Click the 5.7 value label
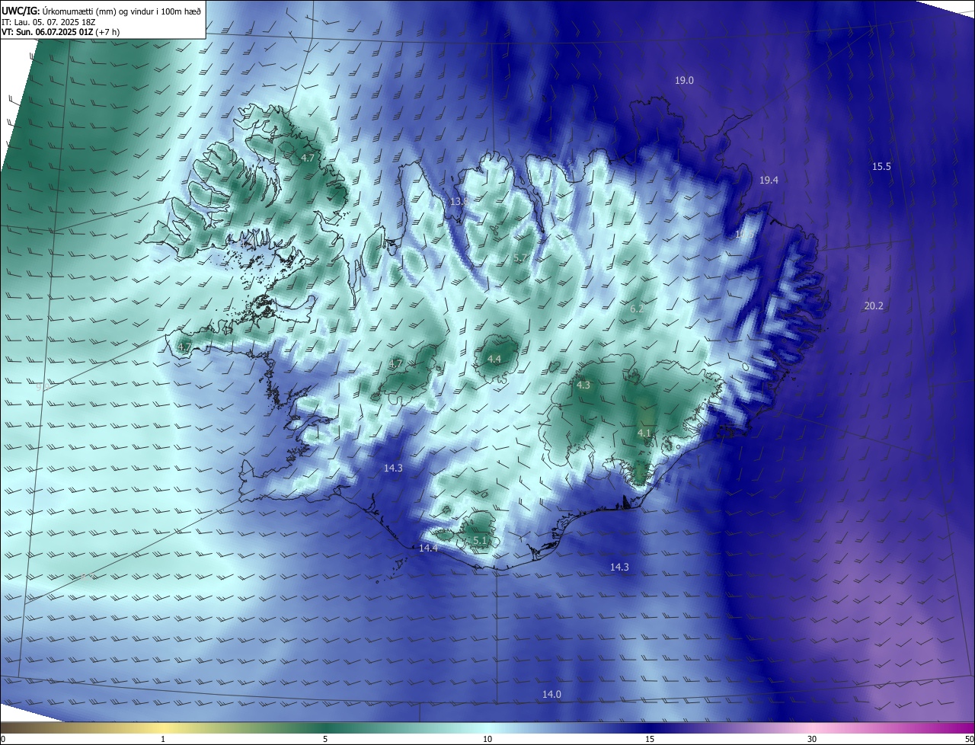The width and height of the screenshot is (975, 745). (521, 258)
